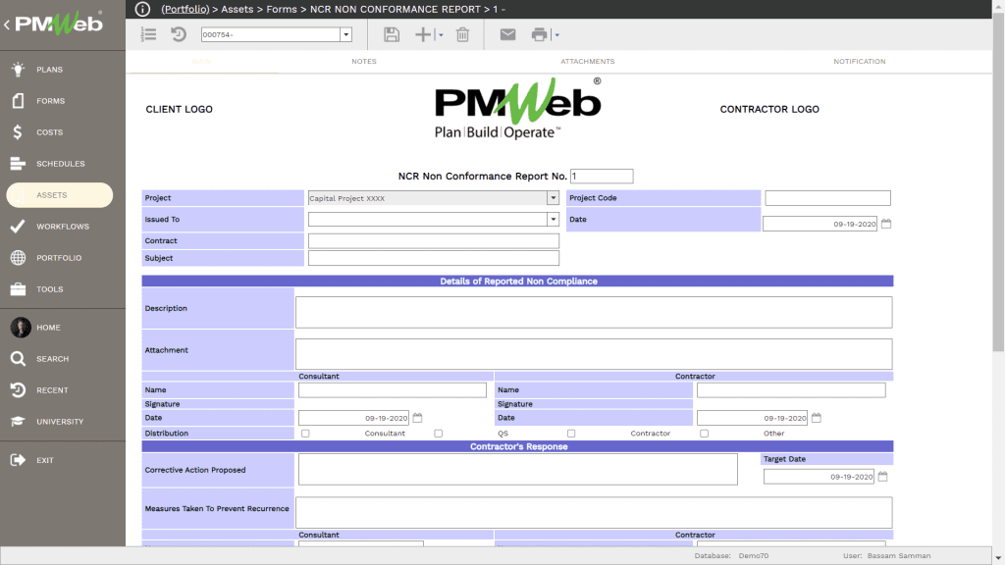Click the Contractor Name input field
Viewport: 1005px width, 565px height.
[x=791, y=389]
